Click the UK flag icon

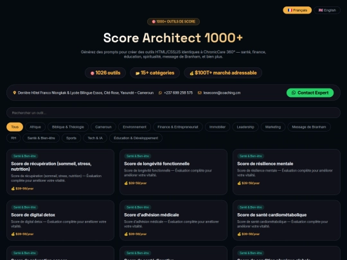click(321, 10)
